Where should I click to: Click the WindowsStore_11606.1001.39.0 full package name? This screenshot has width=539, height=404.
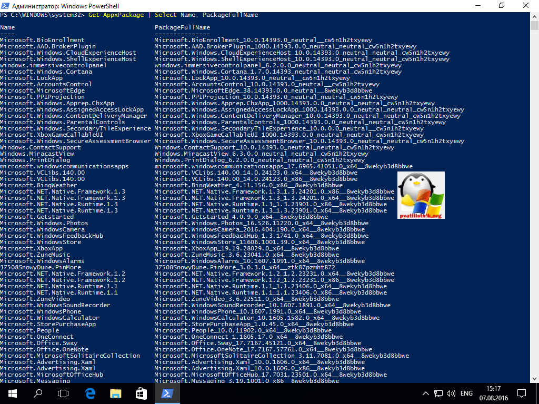(259, 242)
